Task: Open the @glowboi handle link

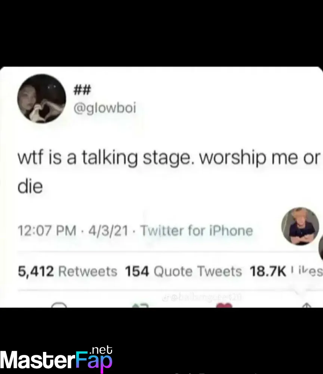Action: pyautogui.click(x=105, y=108)
